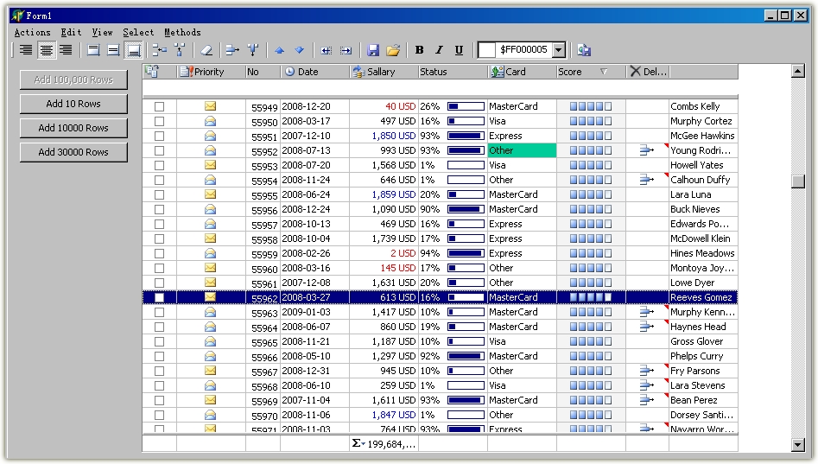Click the group-right arrow toolbar icon
This screenshot has height=464, width=818.
click(232, 50)
